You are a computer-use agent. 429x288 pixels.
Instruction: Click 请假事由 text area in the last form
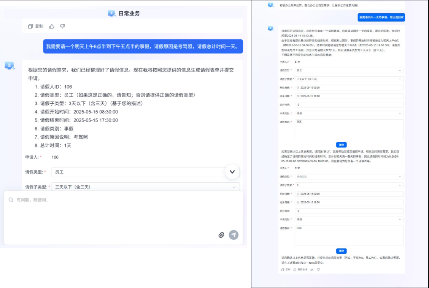(349, 235)
